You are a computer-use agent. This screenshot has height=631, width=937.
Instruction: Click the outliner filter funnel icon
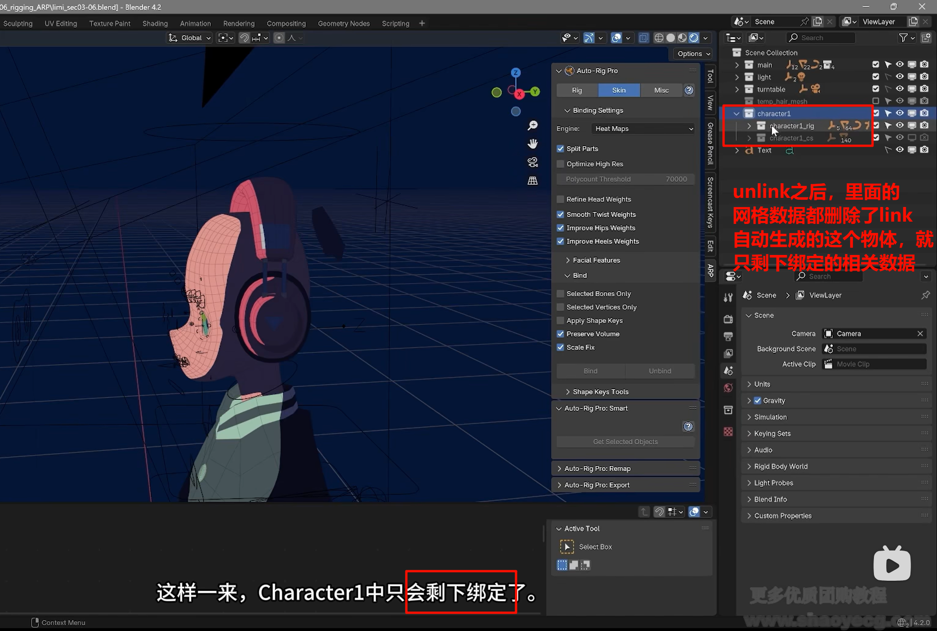903,38
